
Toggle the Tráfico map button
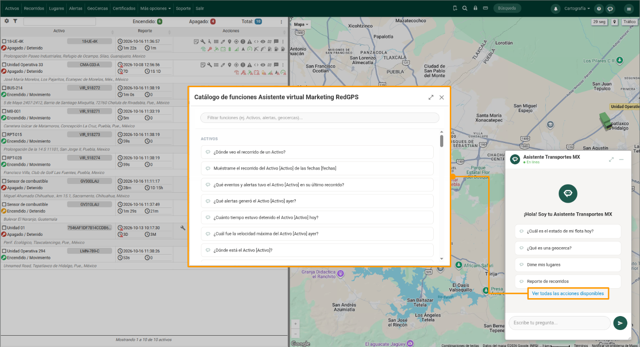tap(629, 22)
